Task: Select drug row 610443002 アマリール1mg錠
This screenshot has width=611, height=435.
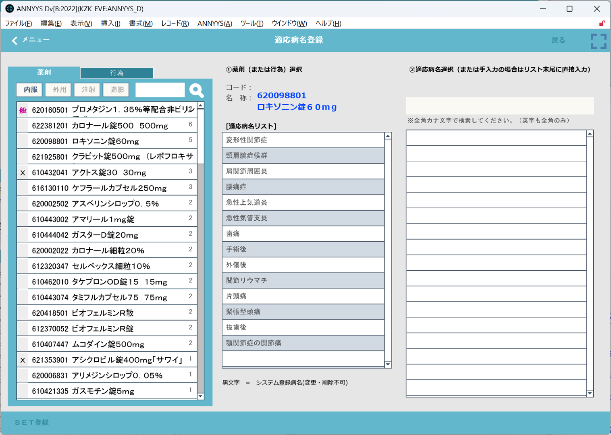Action: tap(107, 220)
